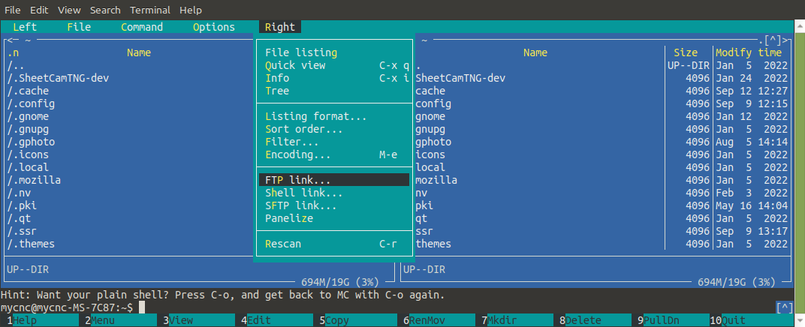The image size is (805, 327).
Task: Click the [^] toggle beside command prompt
Action: point(784,307)
